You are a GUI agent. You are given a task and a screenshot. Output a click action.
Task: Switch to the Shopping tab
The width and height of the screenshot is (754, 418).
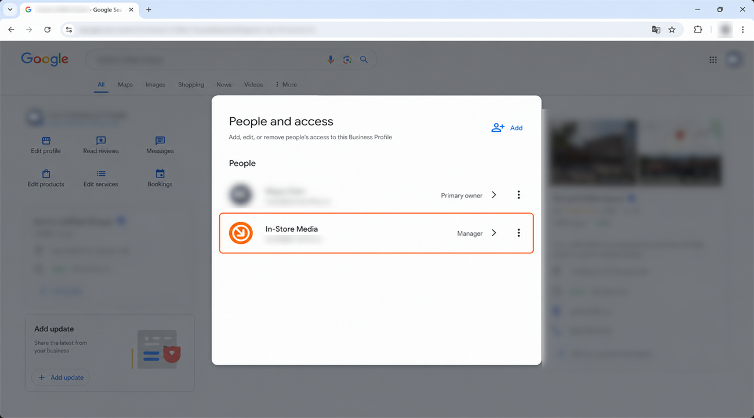[x=191, y=85]
